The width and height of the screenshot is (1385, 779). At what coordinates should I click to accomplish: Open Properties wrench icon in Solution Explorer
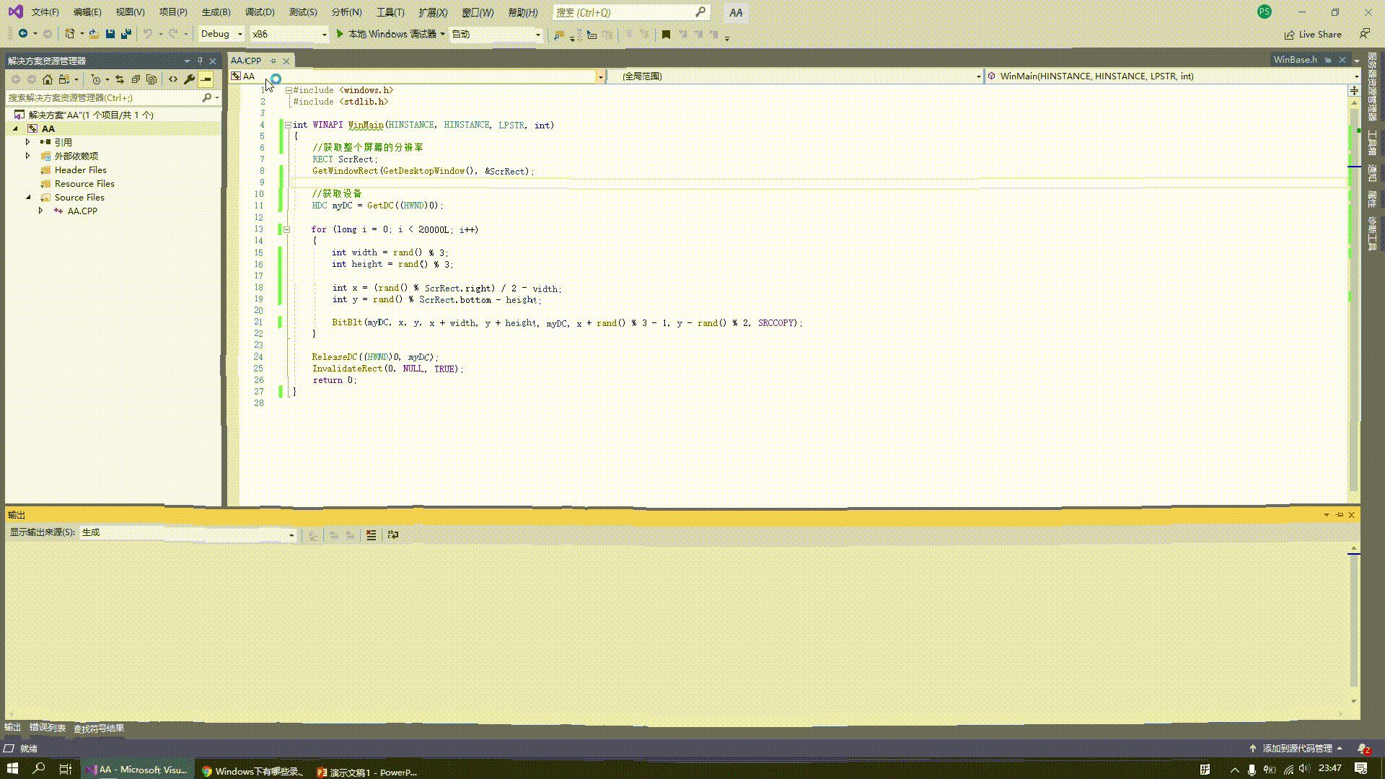click(x=189, y=79)
